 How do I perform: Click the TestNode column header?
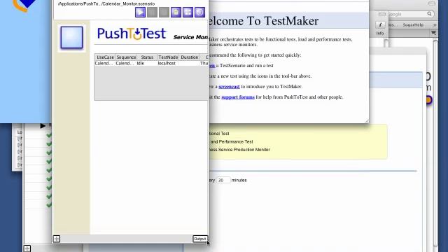[168, 57]
